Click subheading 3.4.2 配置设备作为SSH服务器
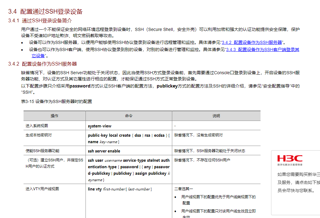 [x=42, y=64]
